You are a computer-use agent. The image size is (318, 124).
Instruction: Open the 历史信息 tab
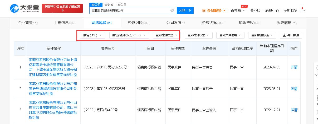[x=287, y=23]
